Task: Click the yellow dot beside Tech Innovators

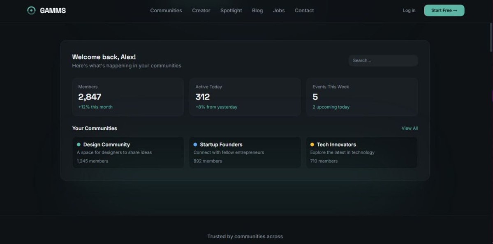Action: [312, 145]
